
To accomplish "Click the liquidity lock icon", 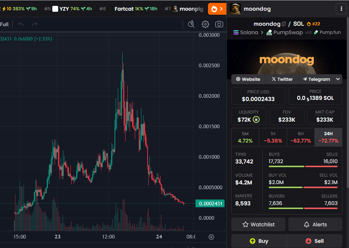I will coord(256,119).
